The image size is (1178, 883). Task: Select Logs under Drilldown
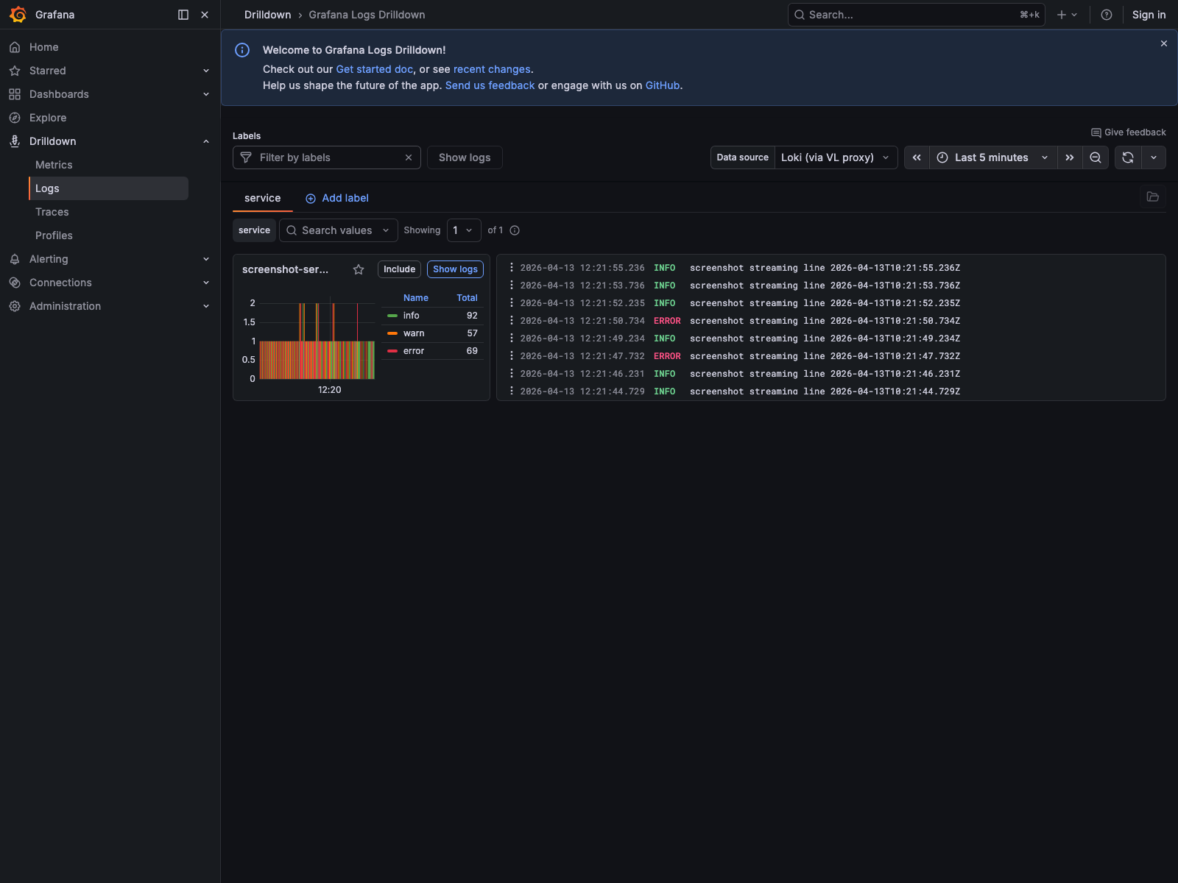108,188
